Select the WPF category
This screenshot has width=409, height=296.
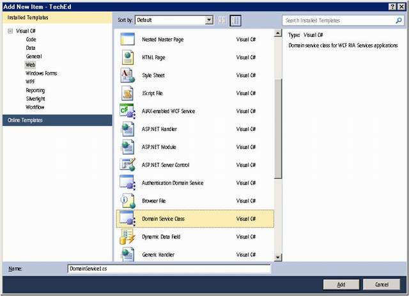click(x=30, y=82)
